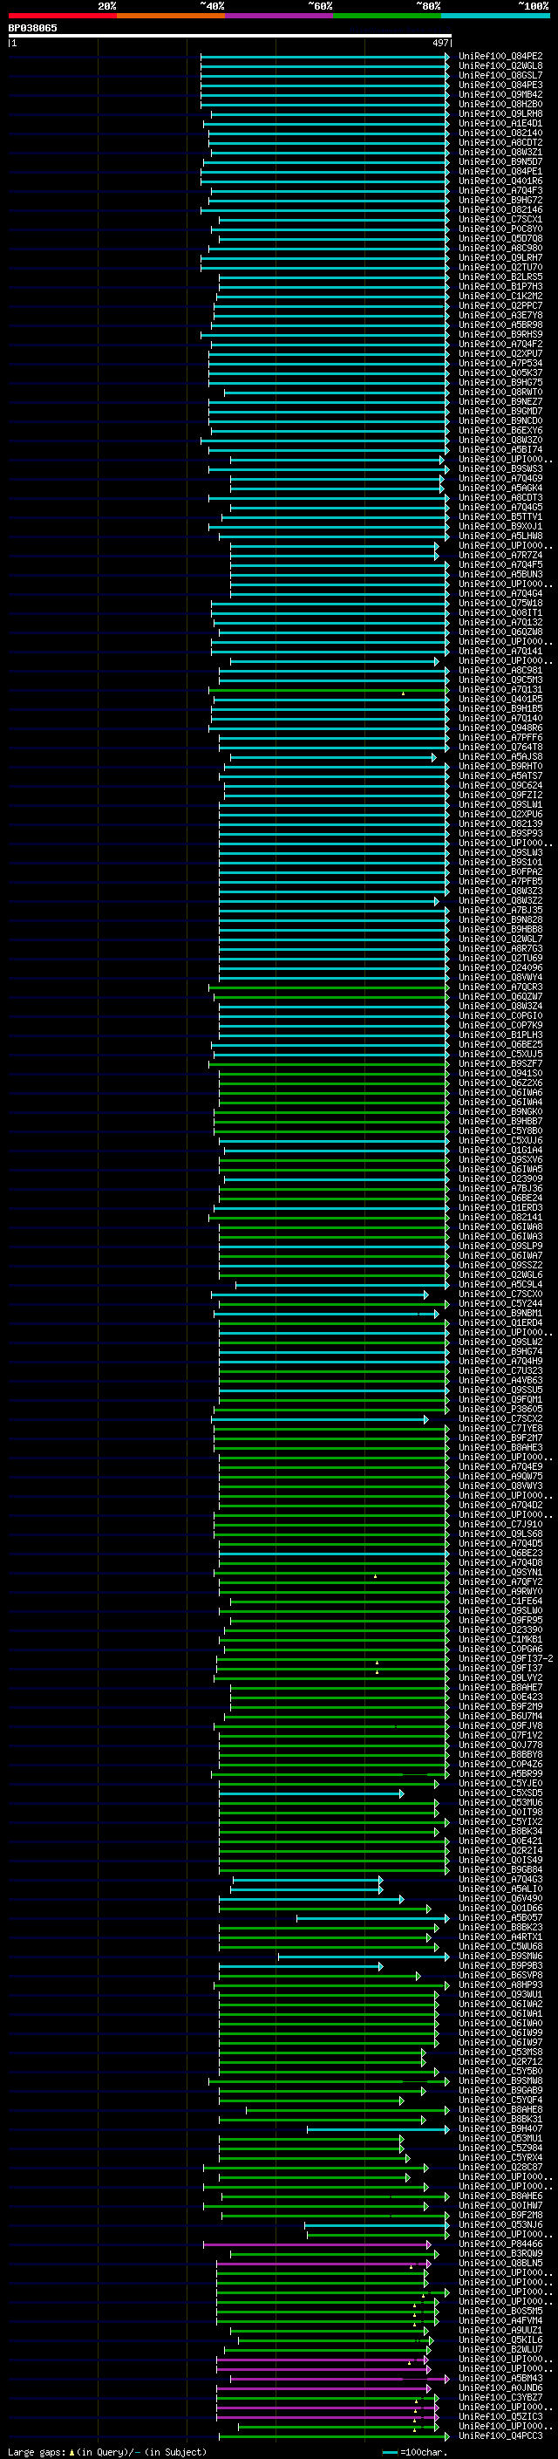Select hit label UniRef100_B9H407
The height and width of the screenshot is (2459, 558).
click(x=500, y=2128)
